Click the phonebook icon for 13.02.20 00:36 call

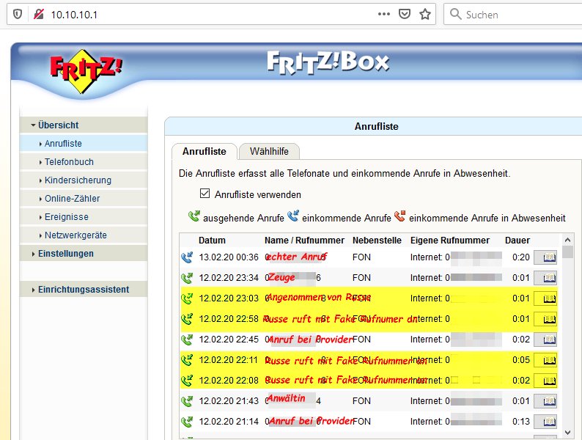pos(545,257)
